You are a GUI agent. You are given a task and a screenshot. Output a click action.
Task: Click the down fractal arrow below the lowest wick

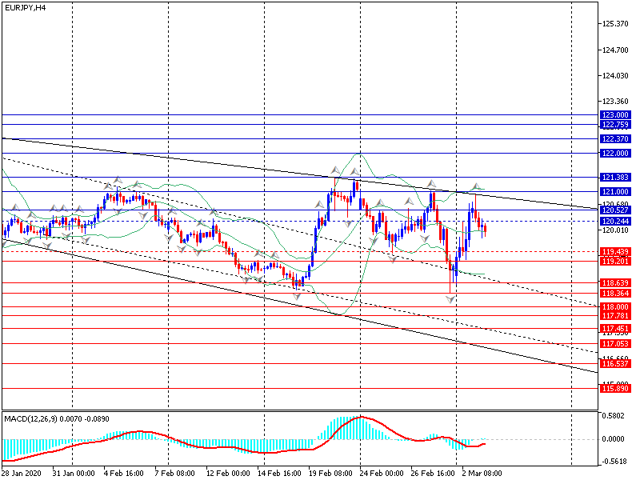click(x=451, y=298)
